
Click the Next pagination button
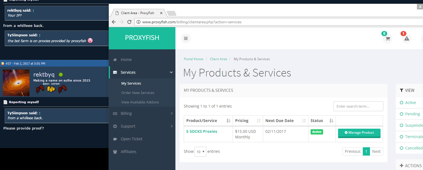(x=376, y=151)
